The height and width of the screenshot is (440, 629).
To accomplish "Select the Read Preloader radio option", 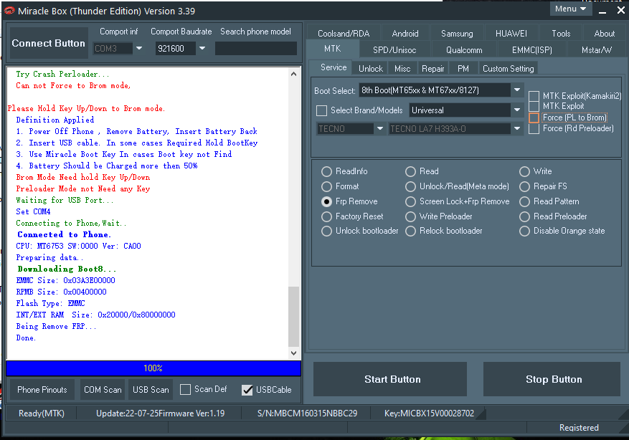I will (x=524, y=217).
